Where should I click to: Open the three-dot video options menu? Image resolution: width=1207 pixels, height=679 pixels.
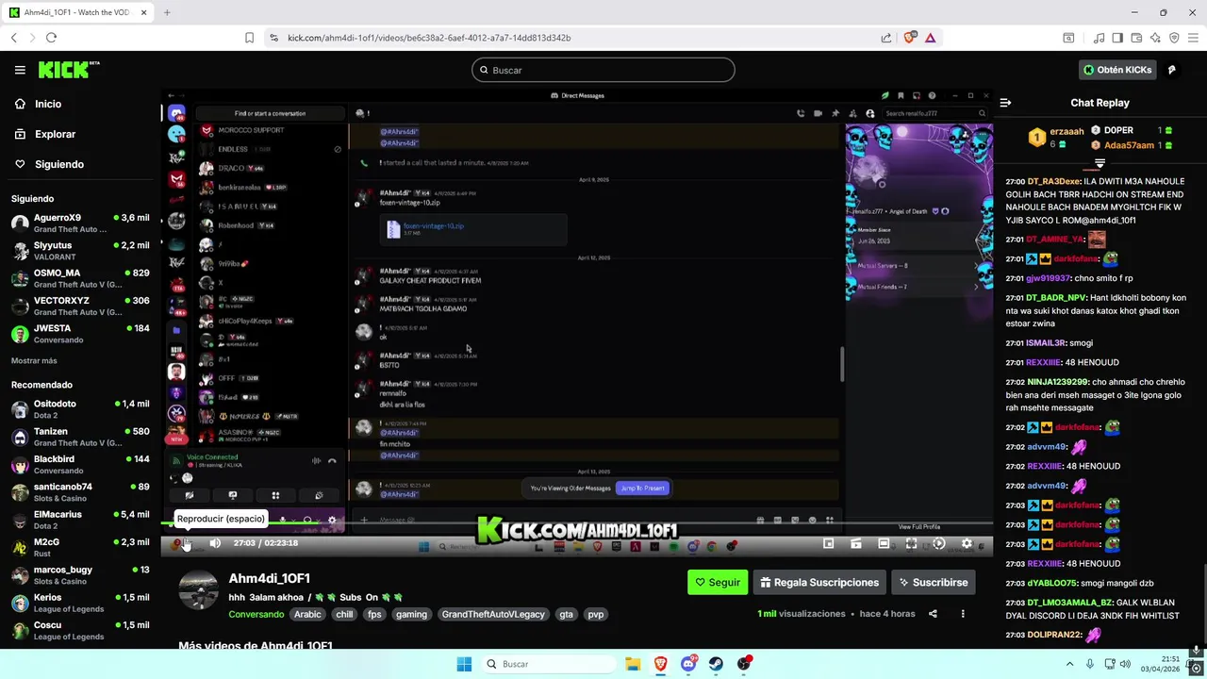pyautogui.click(x=963, y=614)
